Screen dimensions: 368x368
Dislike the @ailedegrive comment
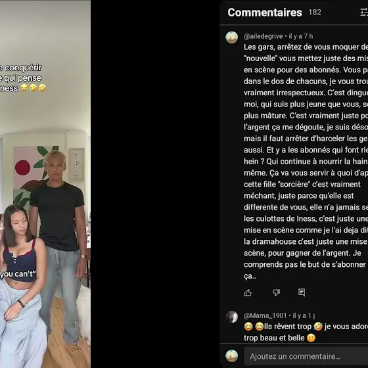pos(276,292)
